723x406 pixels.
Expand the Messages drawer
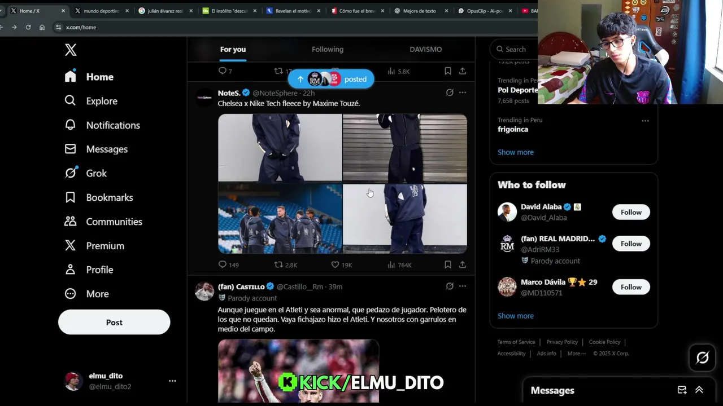coord(699,390)
